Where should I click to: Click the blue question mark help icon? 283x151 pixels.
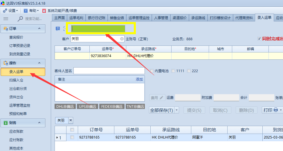point(58,29)
